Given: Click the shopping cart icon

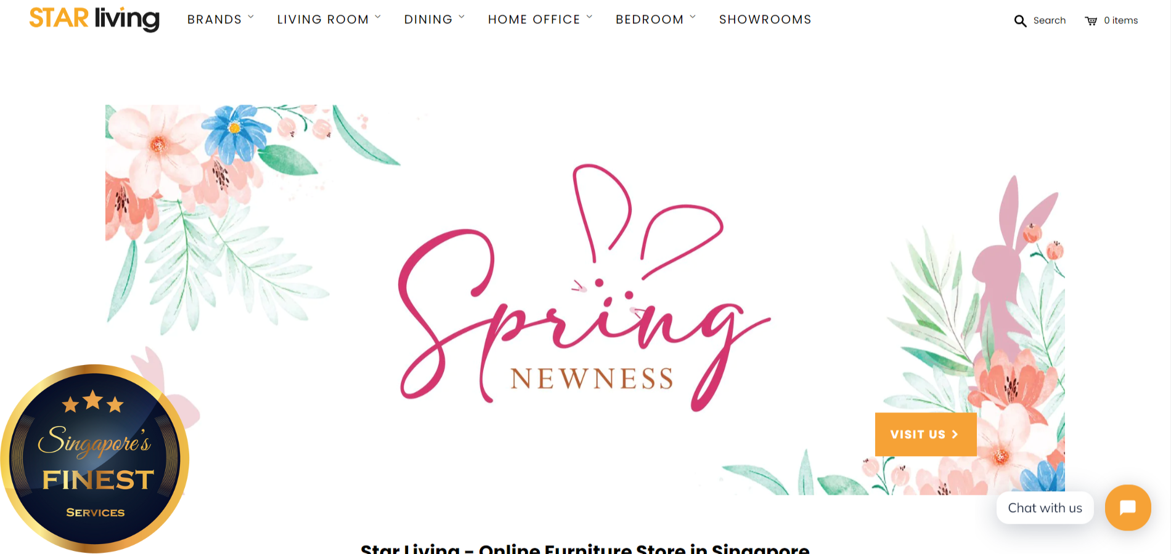Looking at the screenshot, I should coord(1091,21).
